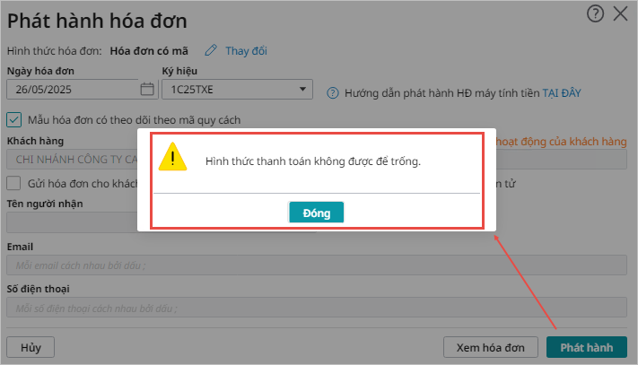Focus the Số điện thoại input field

click(317, 308)
